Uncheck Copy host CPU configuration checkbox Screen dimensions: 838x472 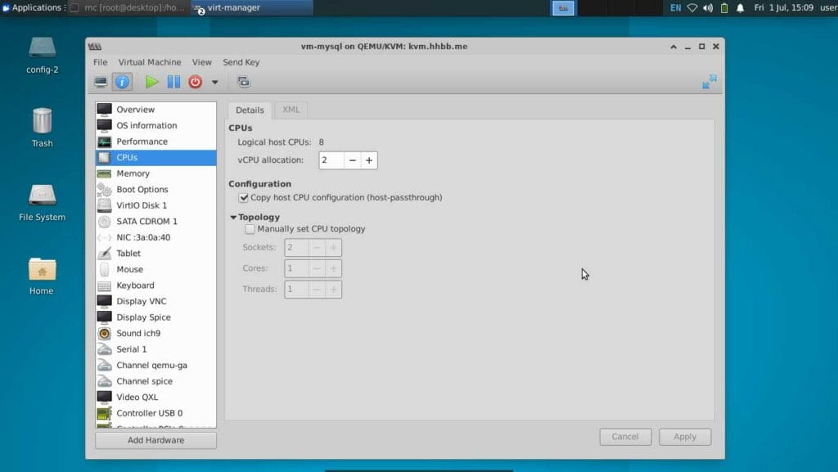point(244,198)
